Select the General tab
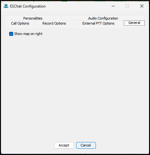150x155 pixels. point(134,23)
